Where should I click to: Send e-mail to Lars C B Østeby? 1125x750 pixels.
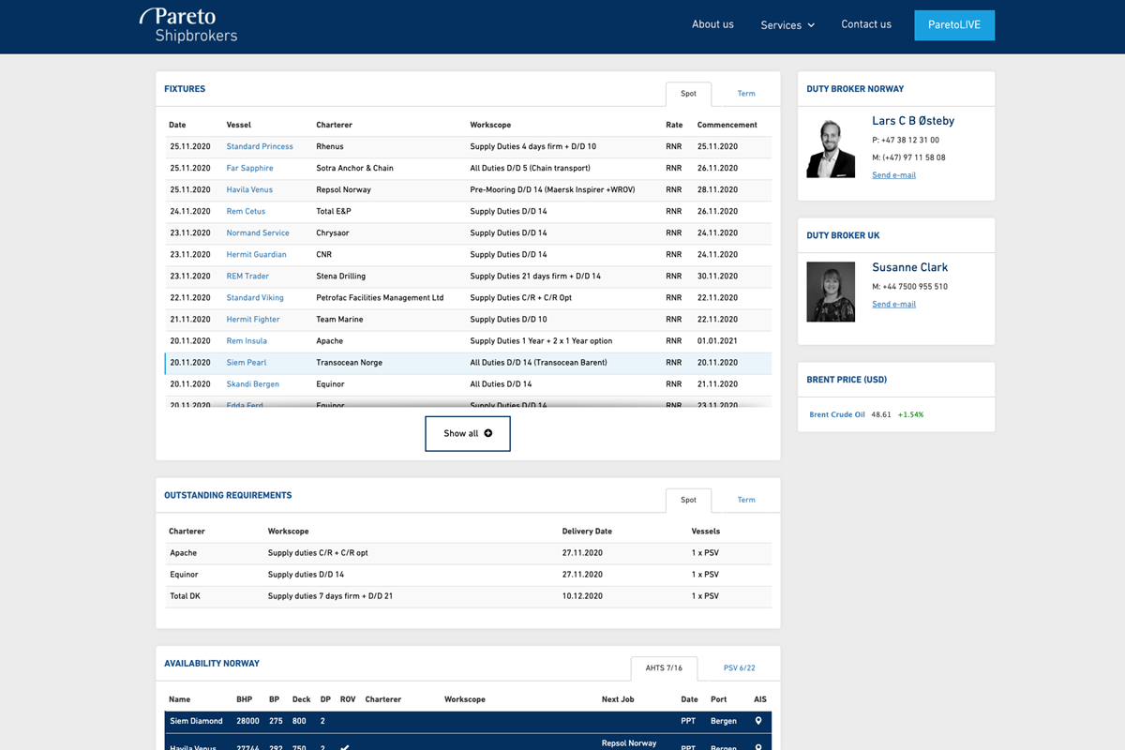click(x=893, y=175)
